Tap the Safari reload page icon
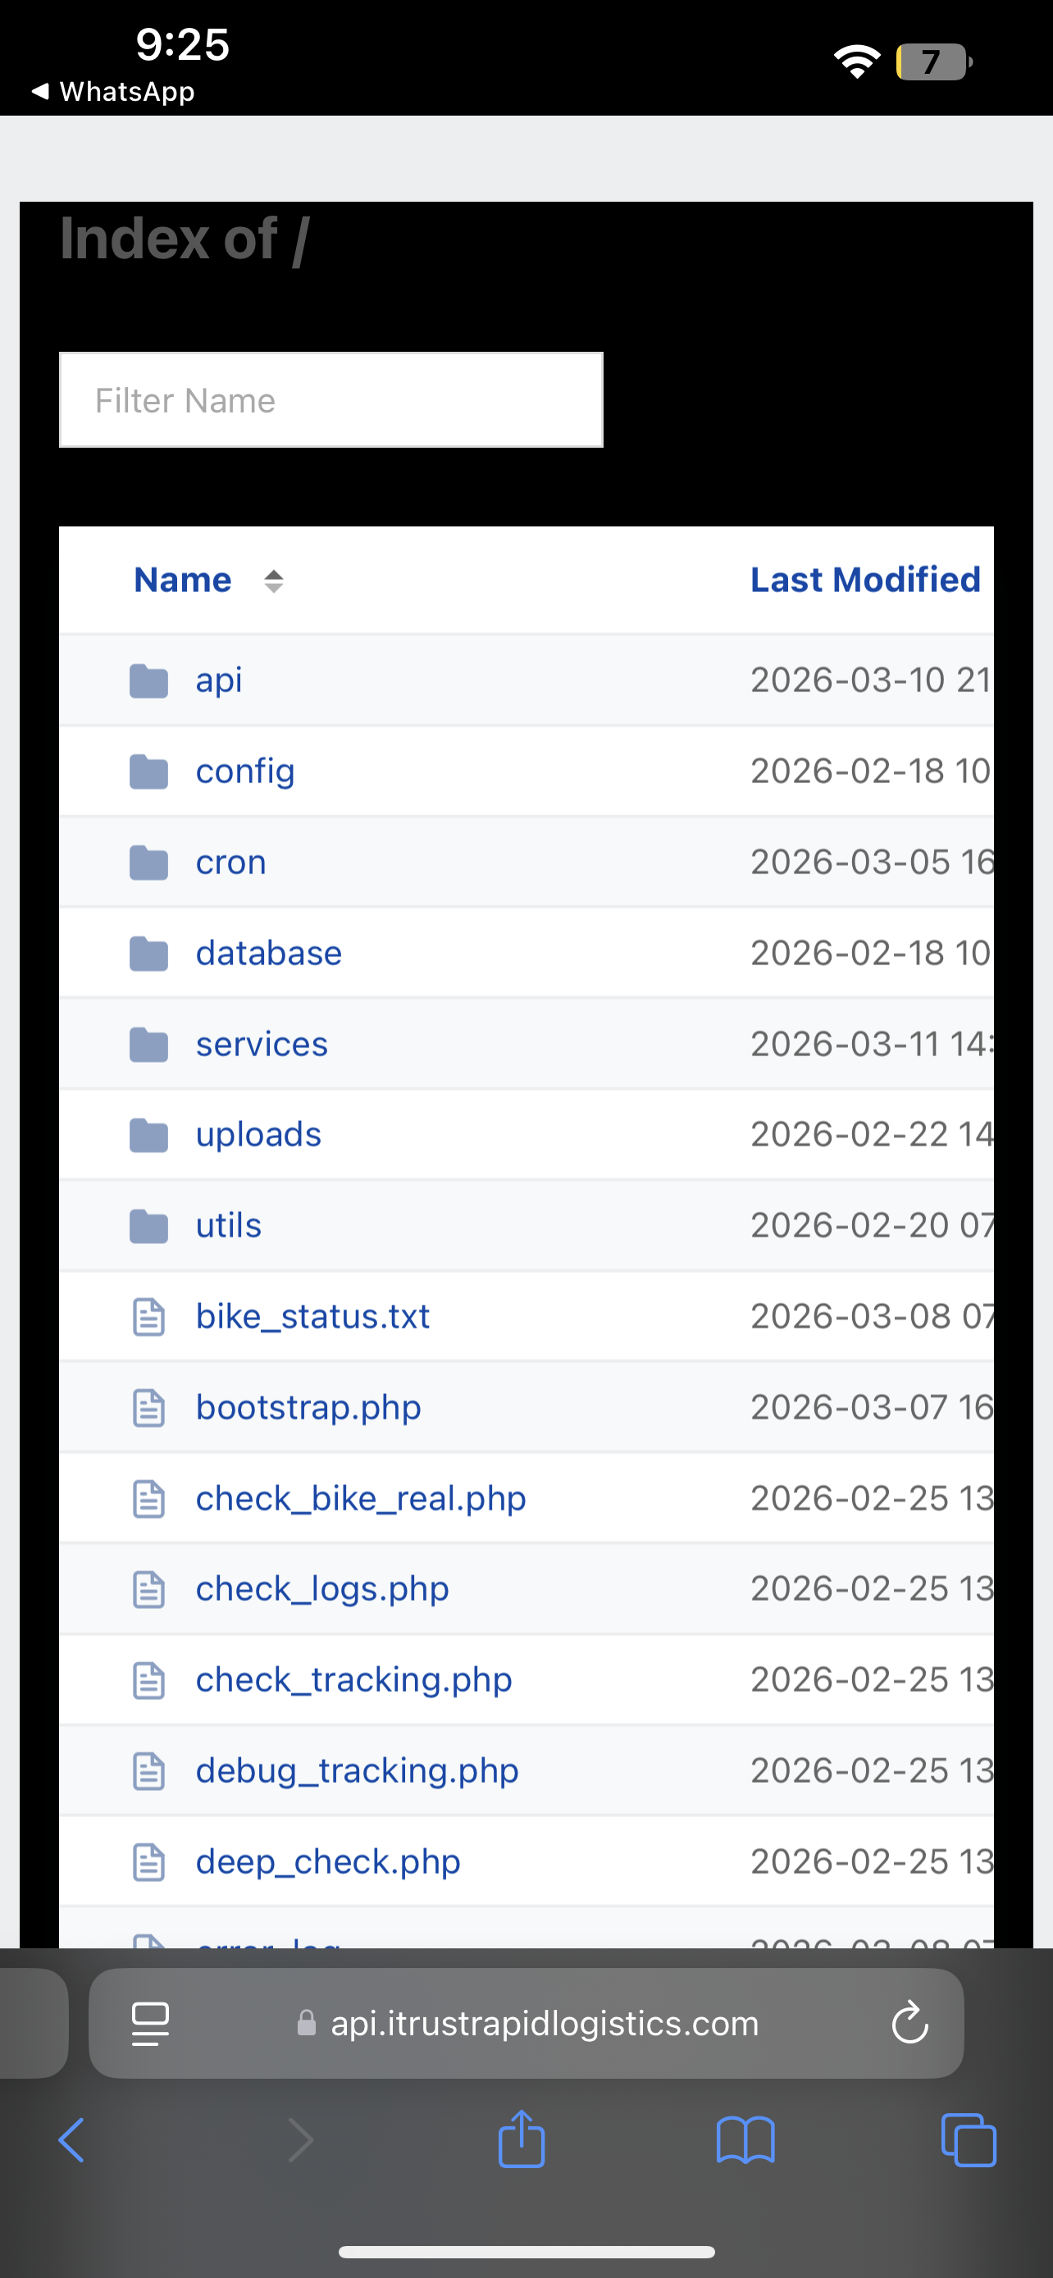 point(909,2022)
